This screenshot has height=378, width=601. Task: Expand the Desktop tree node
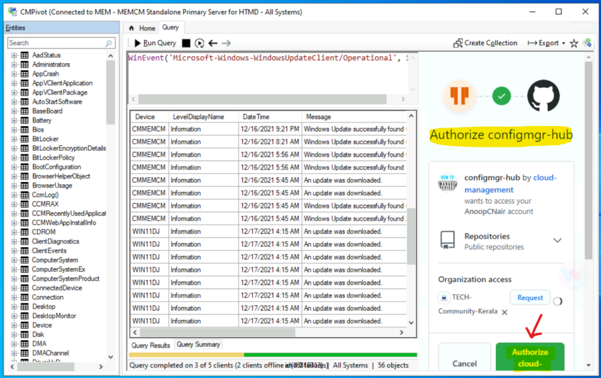[x=14, y=307]
